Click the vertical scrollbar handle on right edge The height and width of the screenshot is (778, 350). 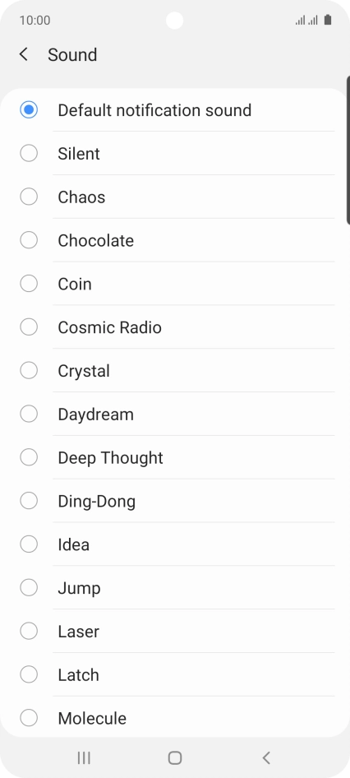[348, 151]
